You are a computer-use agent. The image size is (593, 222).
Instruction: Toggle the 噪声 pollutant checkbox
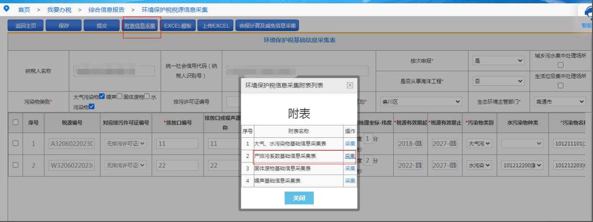[119, 97]
